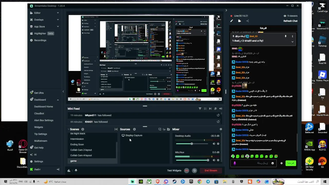Viewport: 329px width, 185px height.
Task: Pause the Mini Feed alert queue
Action: [x=205, y=109]
